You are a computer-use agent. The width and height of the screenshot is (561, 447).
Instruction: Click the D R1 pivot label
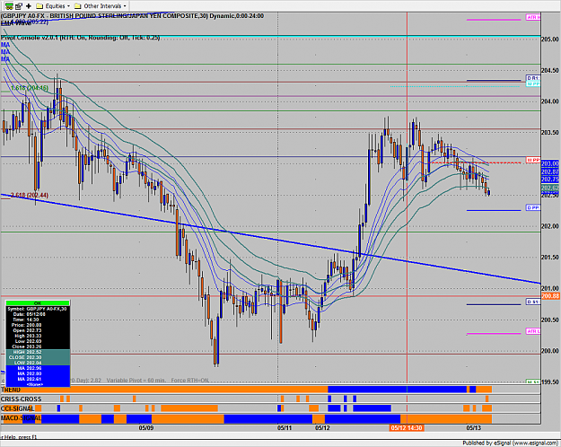[533, 78]
